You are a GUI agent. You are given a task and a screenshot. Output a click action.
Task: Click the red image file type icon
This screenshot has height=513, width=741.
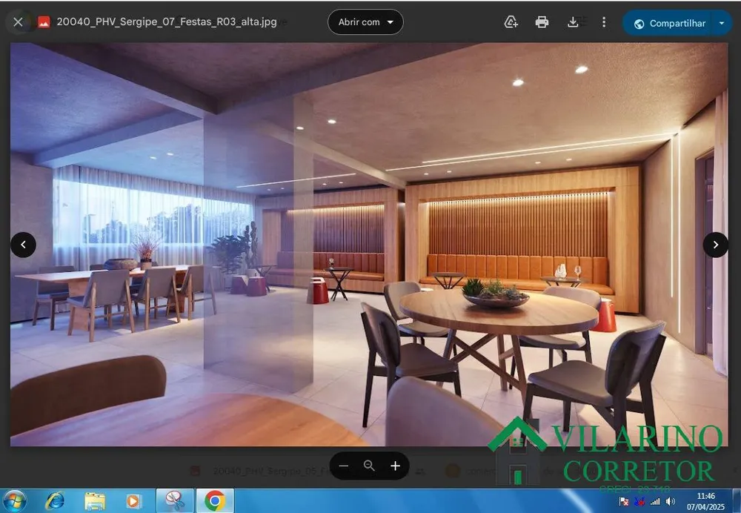[x=44, y=22]
